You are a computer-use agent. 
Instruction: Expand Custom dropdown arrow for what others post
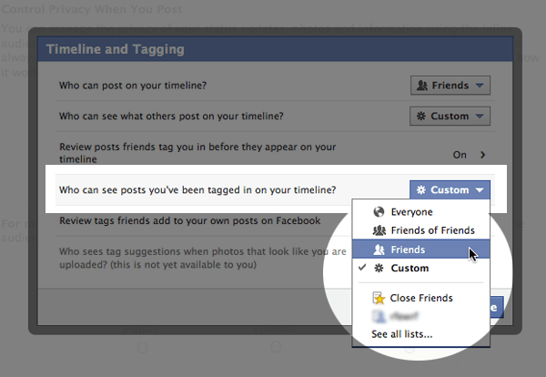click(480, 117)
